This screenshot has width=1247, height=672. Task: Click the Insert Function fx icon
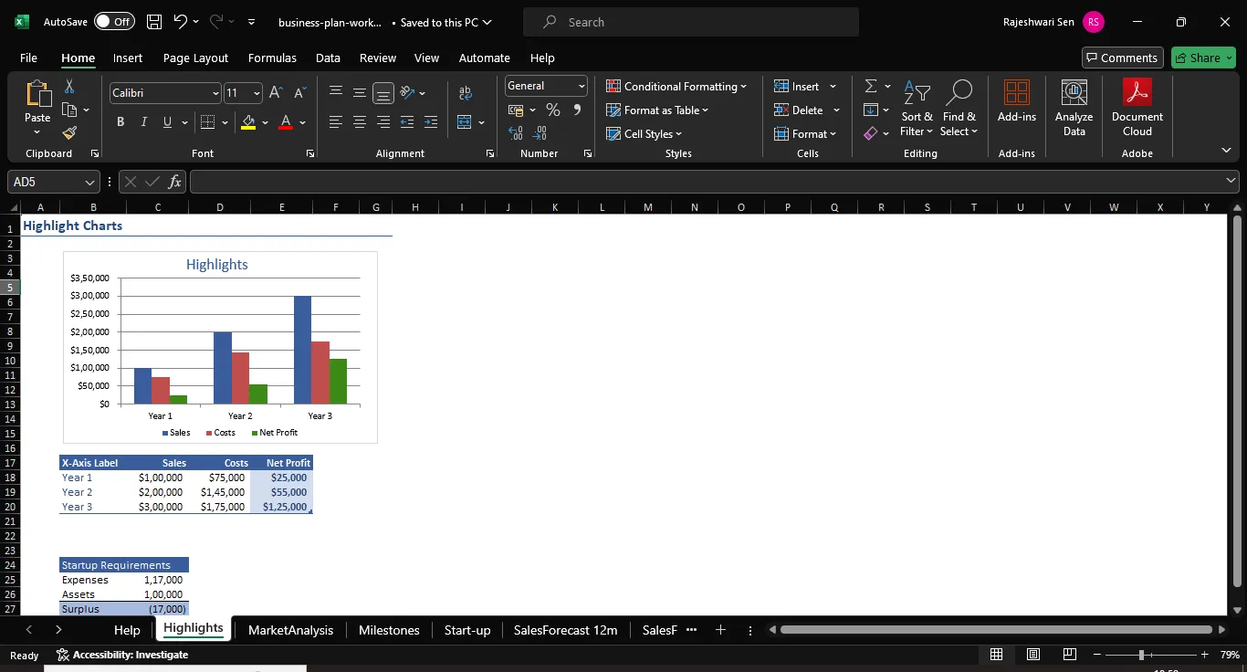click(175, 182)
